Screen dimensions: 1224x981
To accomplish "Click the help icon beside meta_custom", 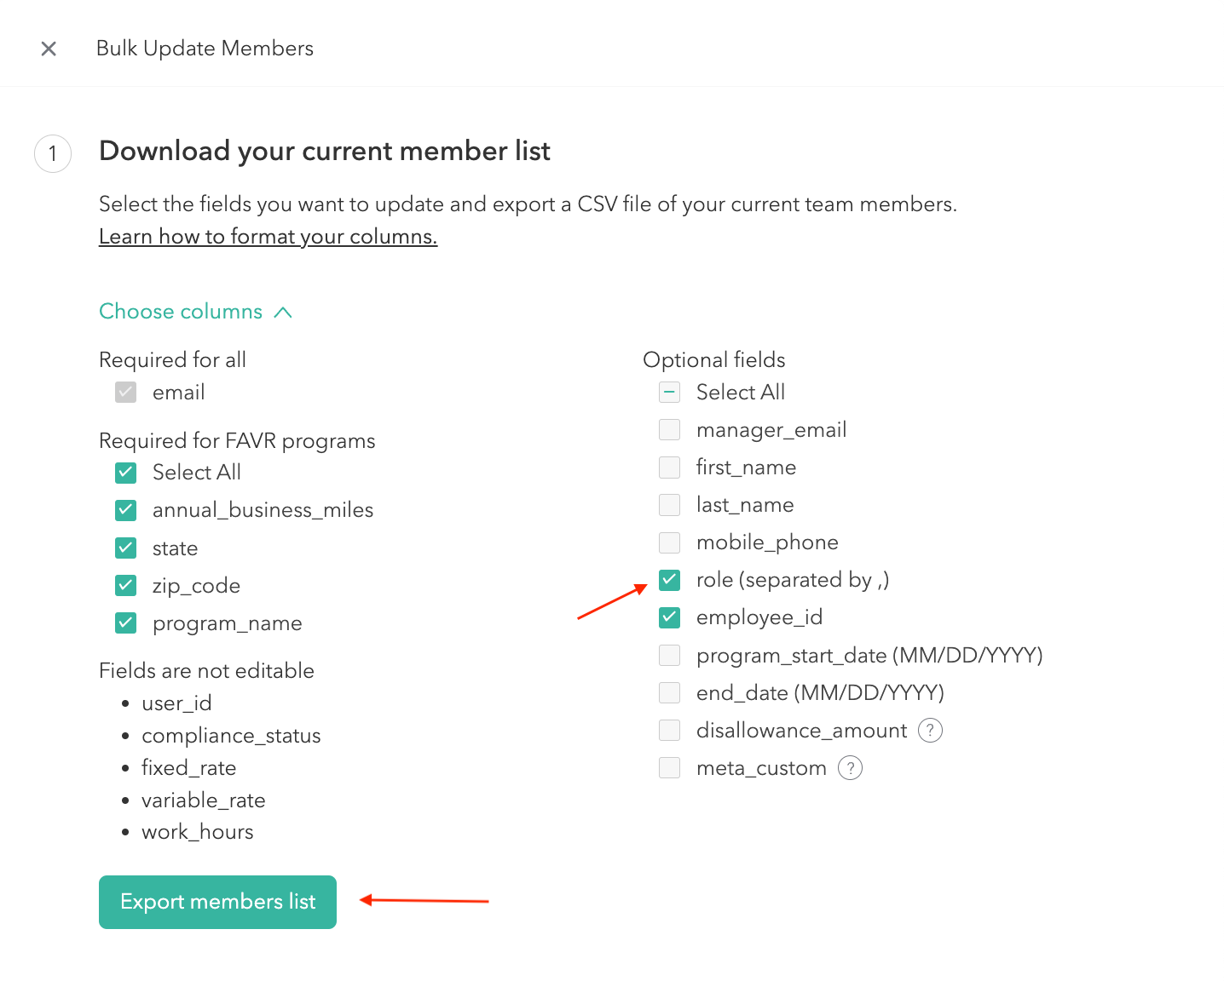I will [x=850, y=768].
